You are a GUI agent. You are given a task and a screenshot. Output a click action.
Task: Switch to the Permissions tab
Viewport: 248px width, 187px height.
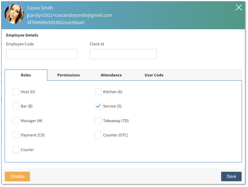pyautogui.click(x=69, y=75)
